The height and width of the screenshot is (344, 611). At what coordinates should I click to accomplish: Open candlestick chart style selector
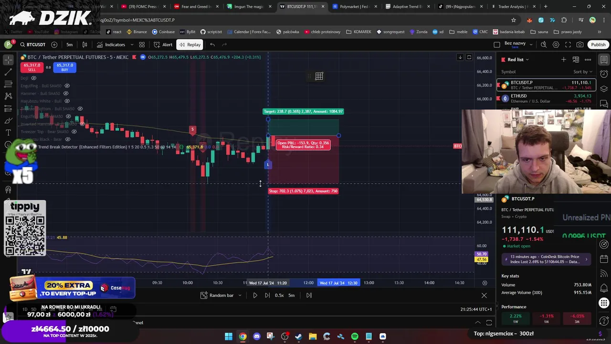84,44
